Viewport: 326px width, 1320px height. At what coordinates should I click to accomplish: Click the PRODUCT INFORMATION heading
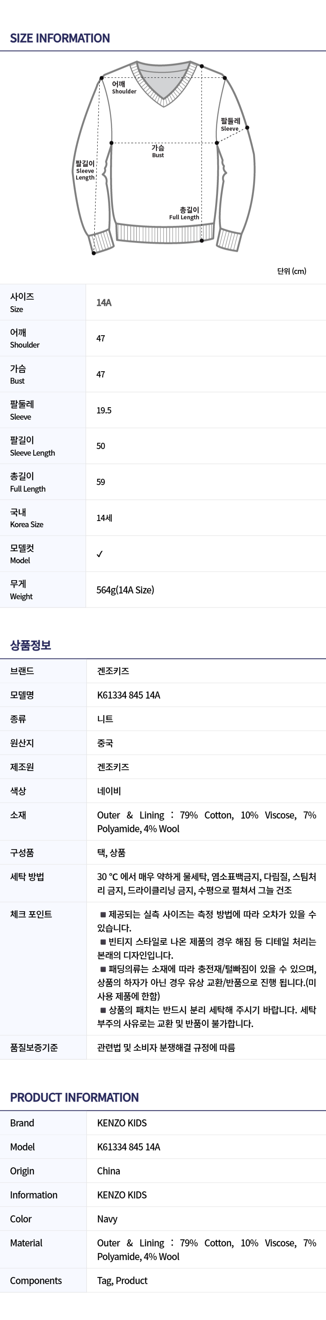pos(74,1097)
